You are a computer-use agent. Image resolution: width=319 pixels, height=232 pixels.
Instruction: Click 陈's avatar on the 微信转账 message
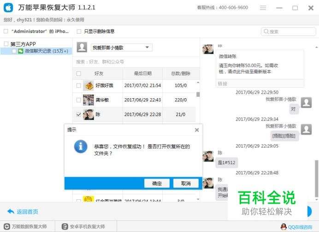point(208,49)
